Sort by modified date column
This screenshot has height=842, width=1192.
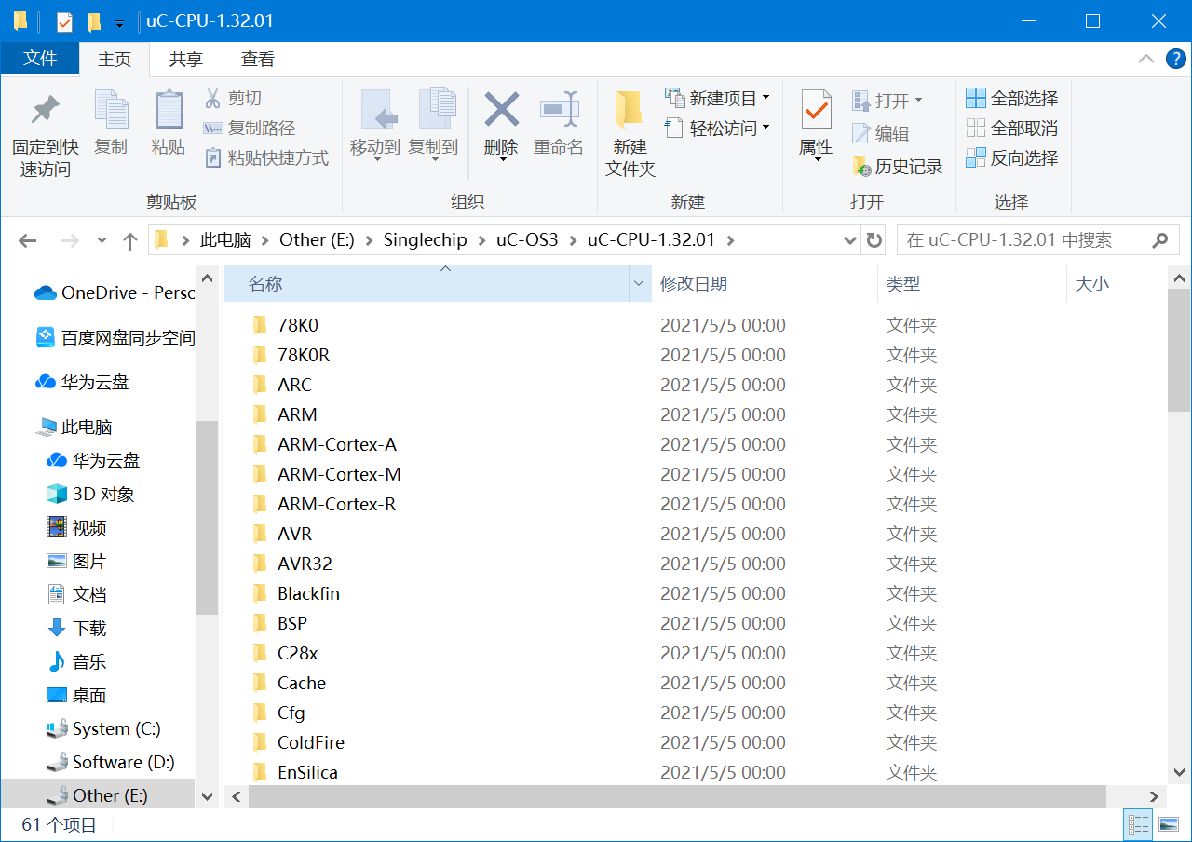[x=765, y=283]
